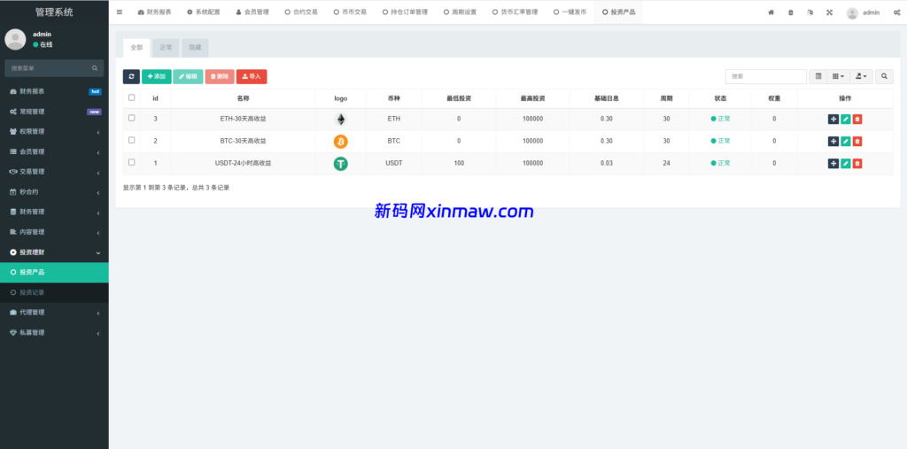Open the 持仓订单管理 top tab
This screenshot has width=907, height=449.
(405, 12)
